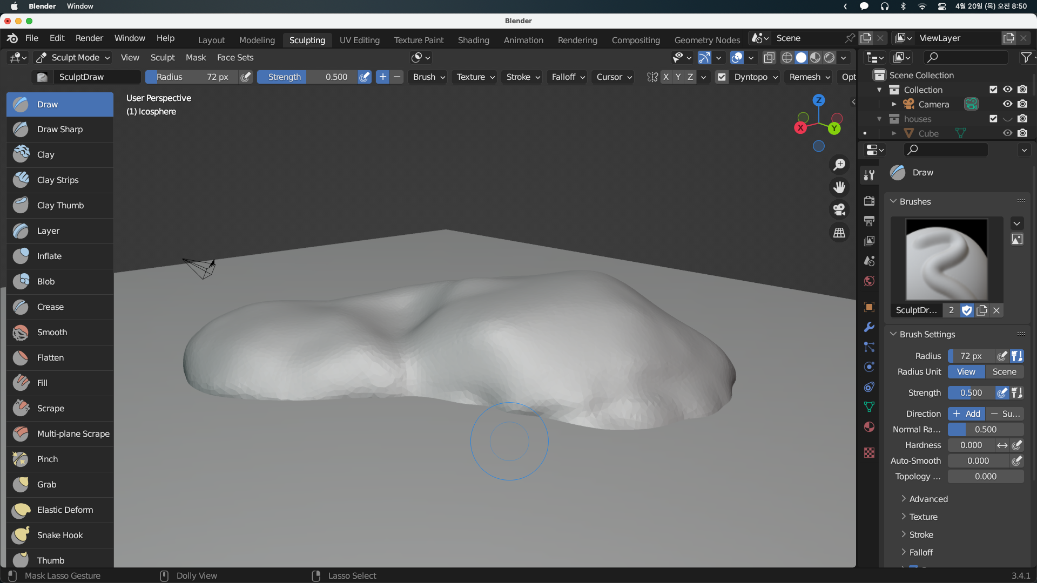Open Modifier properties wrench tab
The image size is (1037, 583).
(x=869, y=327)
